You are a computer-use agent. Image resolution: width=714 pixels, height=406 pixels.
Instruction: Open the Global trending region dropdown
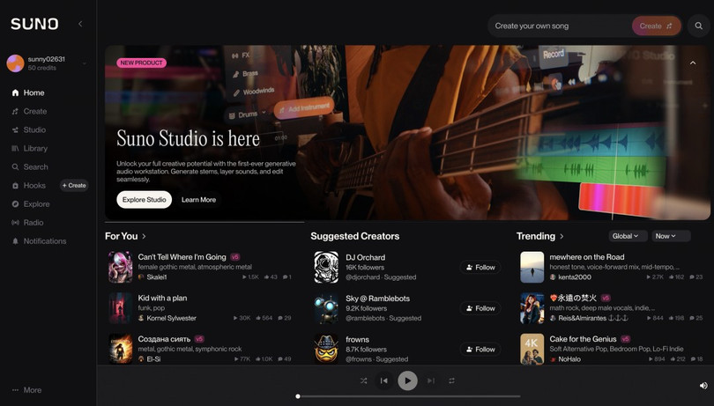pos(627,236)
